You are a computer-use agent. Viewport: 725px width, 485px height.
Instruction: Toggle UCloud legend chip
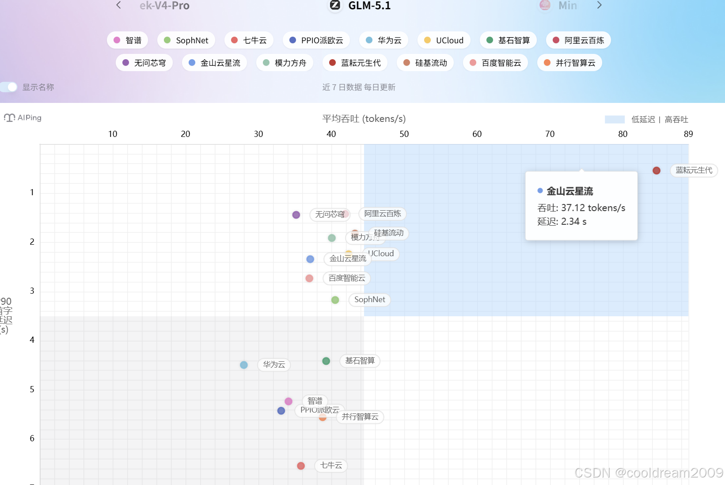pos(444,40)
